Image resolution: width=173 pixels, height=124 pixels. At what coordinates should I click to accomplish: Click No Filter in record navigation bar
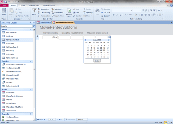point(70,119)
